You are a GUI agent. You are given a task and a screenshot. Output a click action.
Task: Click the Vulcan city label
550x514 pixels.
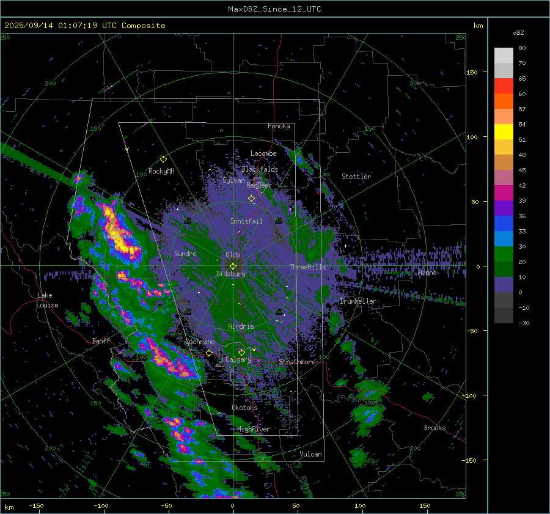click(x=310, y=454)
